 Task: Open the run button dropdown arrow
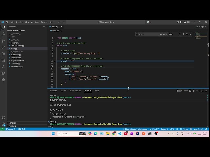(199, 27)
